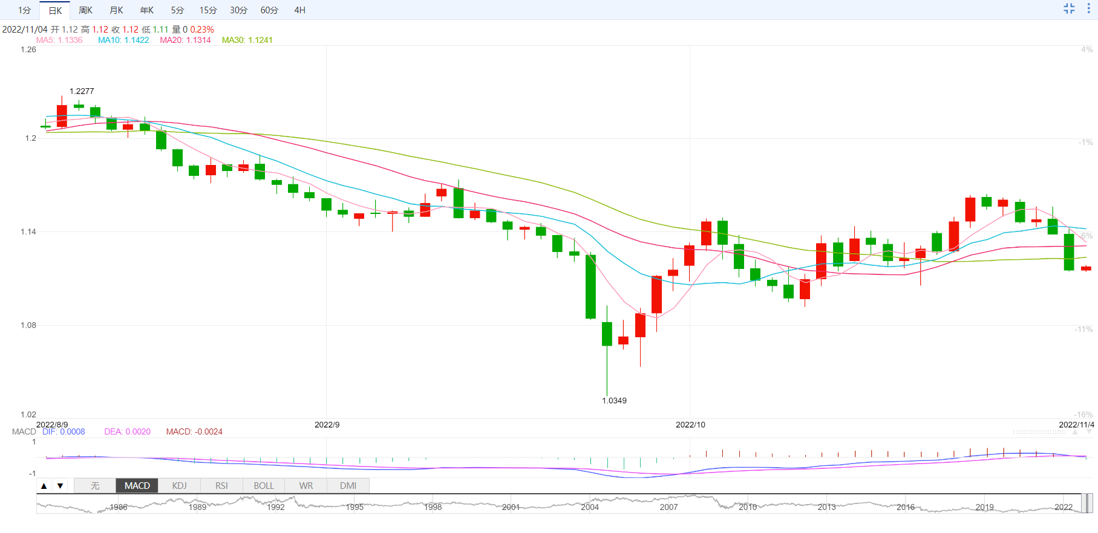Click the DIF: 0.0008 value
1098x533 pixels.
pos(64,431)
